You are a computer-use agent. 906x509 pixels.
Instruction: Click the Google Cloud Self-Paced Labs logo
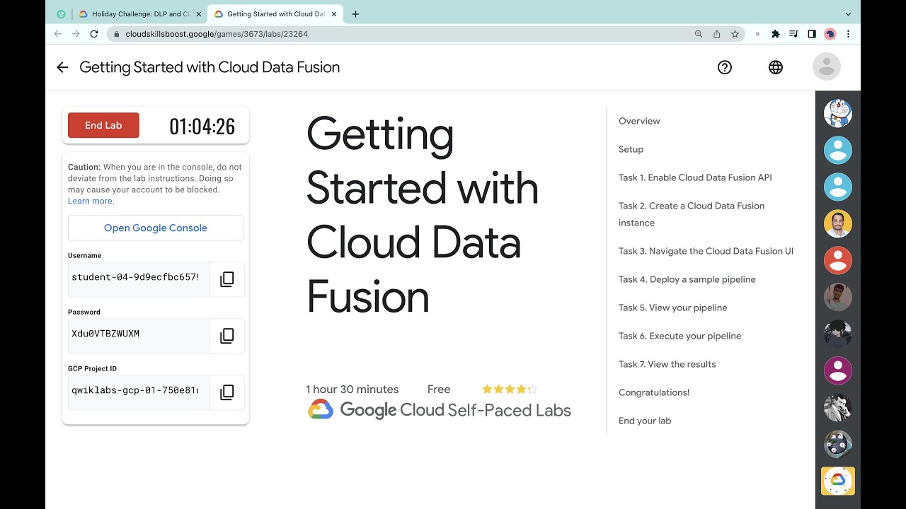pyautogui.click(x=440, y=410)
